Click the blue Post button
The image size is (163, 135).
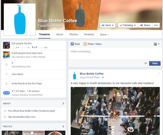point(155,63)
